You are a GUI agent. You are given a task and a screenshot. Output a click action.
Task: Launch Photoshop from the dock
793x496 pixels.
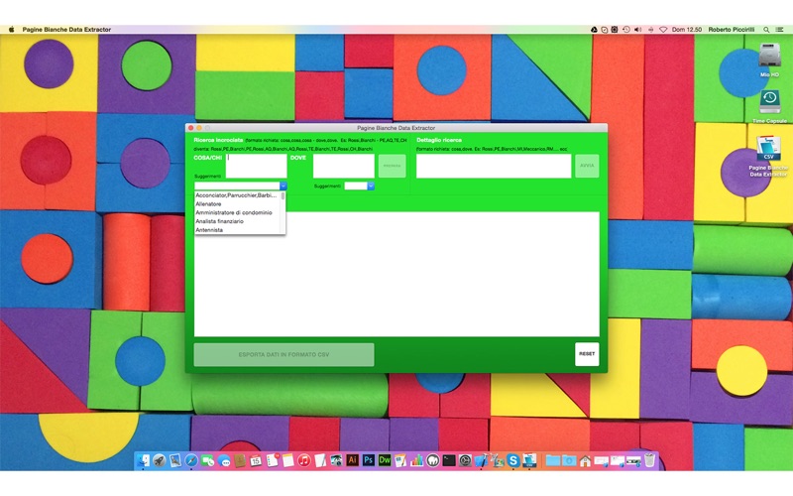[x=368, y=460]
